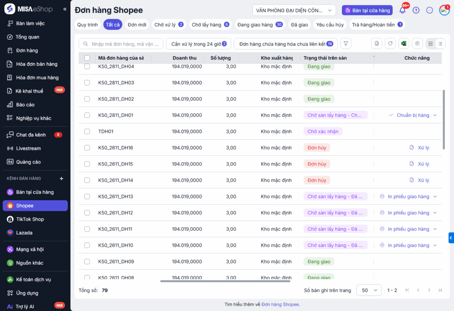Tick checkbox for order K50_2811_DH01
The image size is (454, 311).
[87, 115]
